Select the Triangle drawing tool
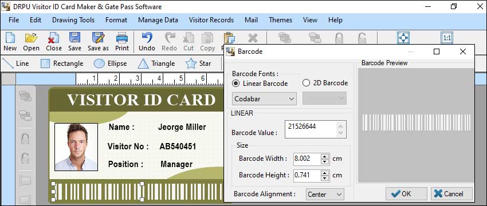 coord(156,64)
